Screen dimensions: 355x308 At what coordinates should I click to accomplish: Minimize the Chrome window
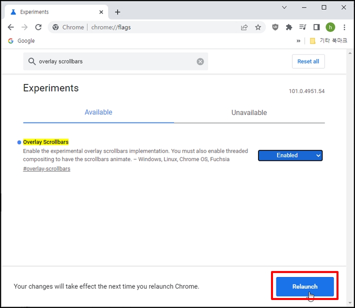pos(304,7)
